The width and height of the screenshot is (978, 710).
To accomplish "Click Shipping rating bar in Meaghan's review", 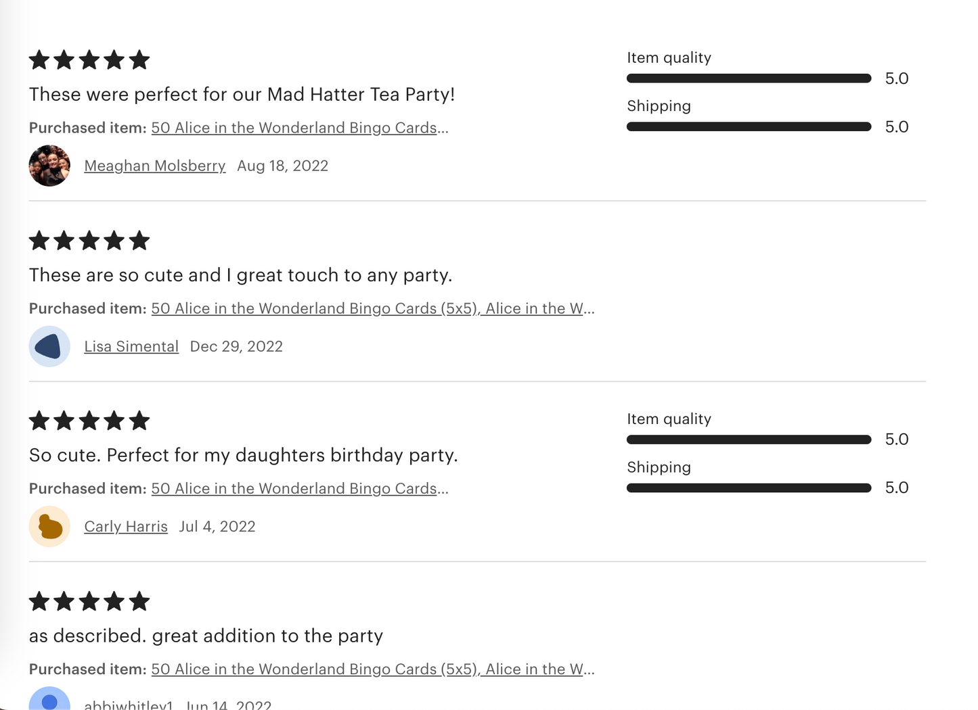I will (x=749, y=126).
